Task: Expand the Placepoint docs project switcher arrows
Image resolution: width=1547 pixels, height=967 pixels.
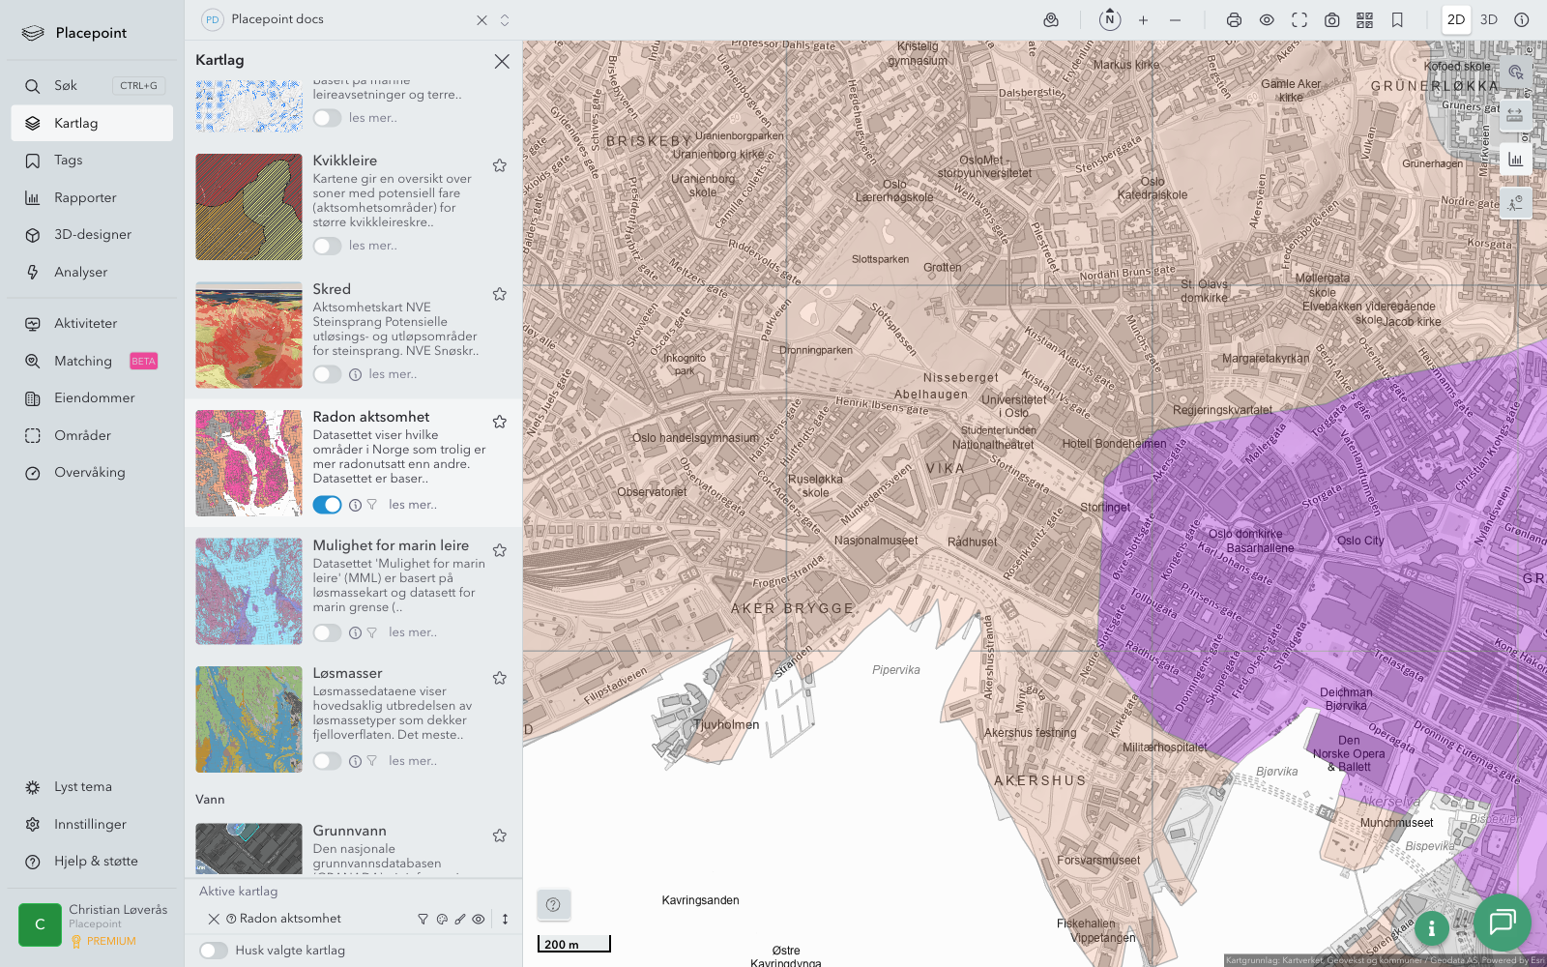Action: click(505, 20)
